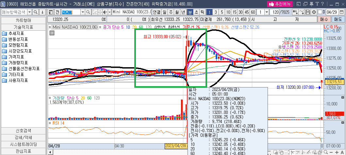The image size is (346, 155).
Task: Click the duplicate window icon in title bar
Action: pos(305,4)
